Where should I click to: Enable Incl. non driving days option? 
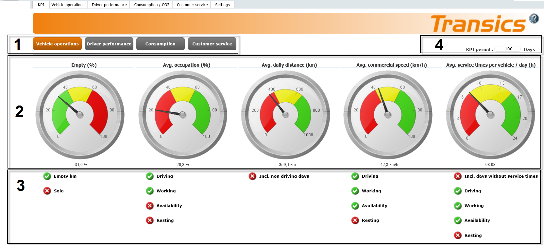click(252, 176)
